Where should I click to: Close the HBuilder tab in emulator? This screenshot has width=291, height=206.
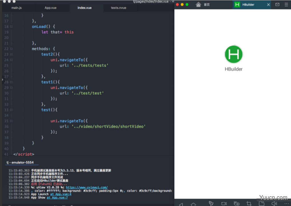(268, 5)
